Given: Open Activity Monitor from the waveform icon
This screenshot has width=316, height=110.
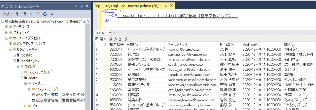Looking at the screenshot, I should click(x=52, y=14).
